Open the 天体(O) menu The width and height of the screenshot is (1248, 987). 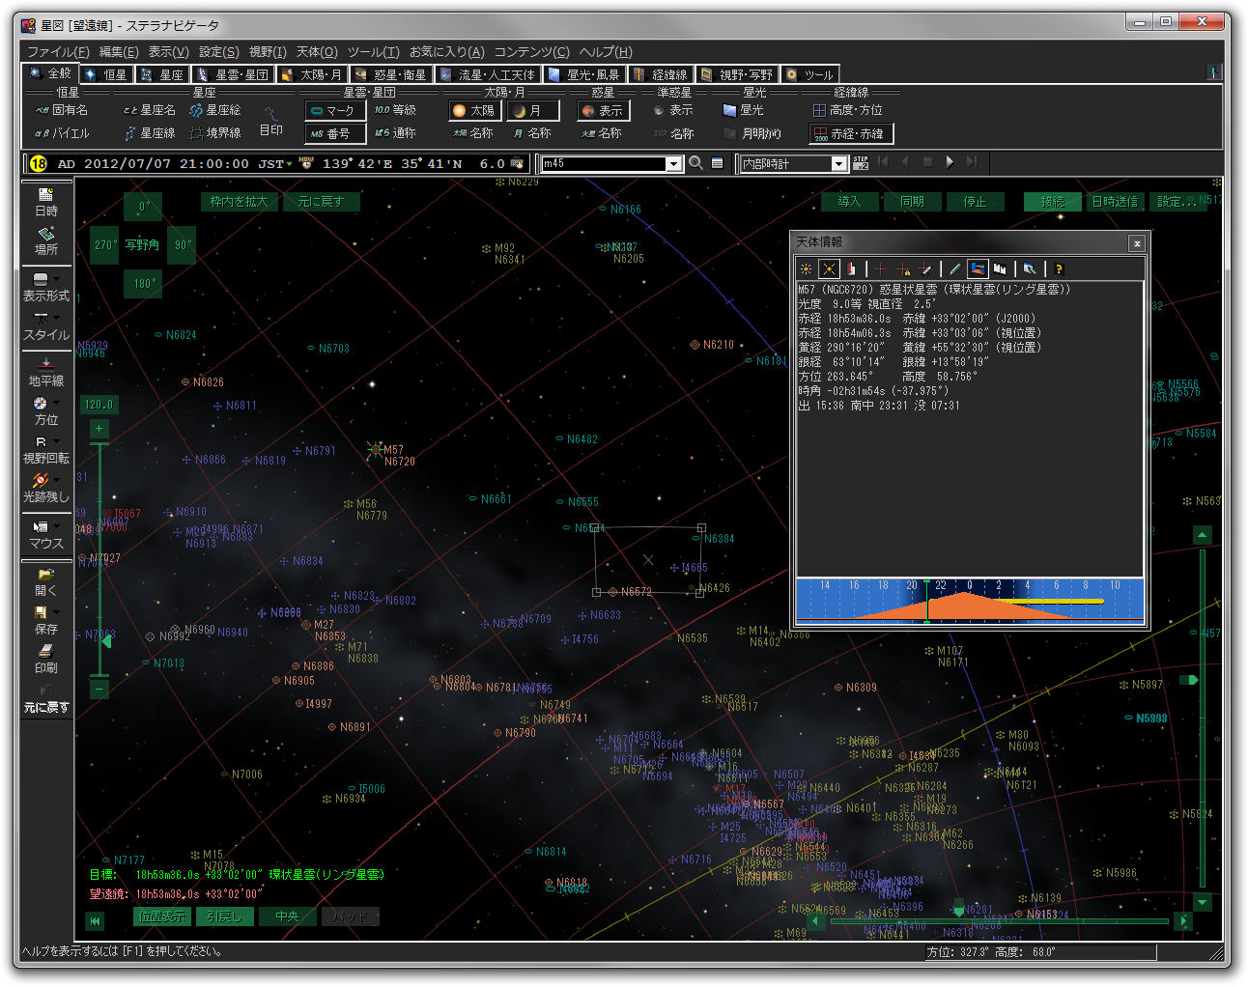coord(316,51)
